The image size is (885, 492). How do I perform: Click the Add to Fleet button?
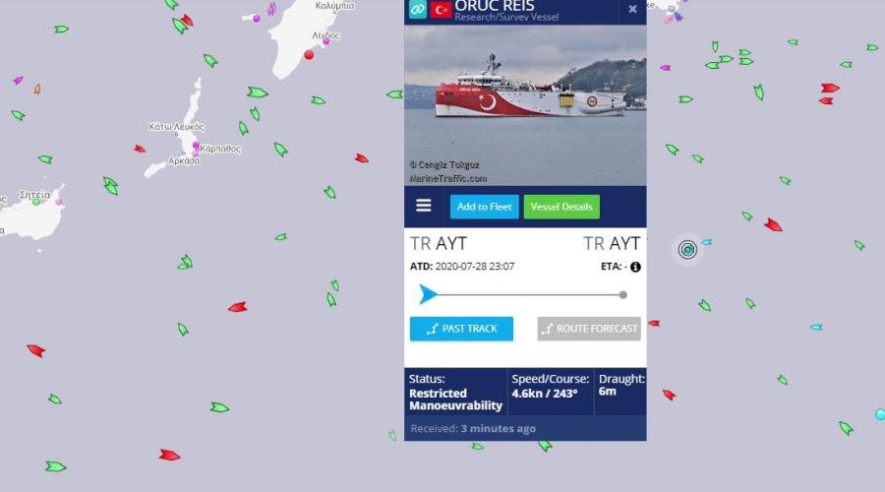pyautogui.click(x=484, y=207)
